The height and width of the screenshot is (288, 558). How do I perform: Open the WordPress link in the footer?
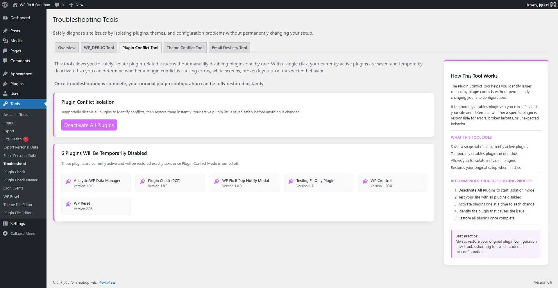pyautogui.click(x=107, y=282)
